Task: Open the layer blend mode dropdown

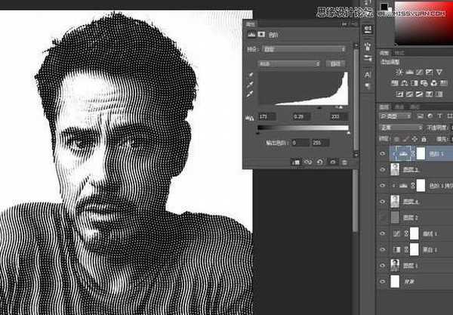Action: point(399,128)
